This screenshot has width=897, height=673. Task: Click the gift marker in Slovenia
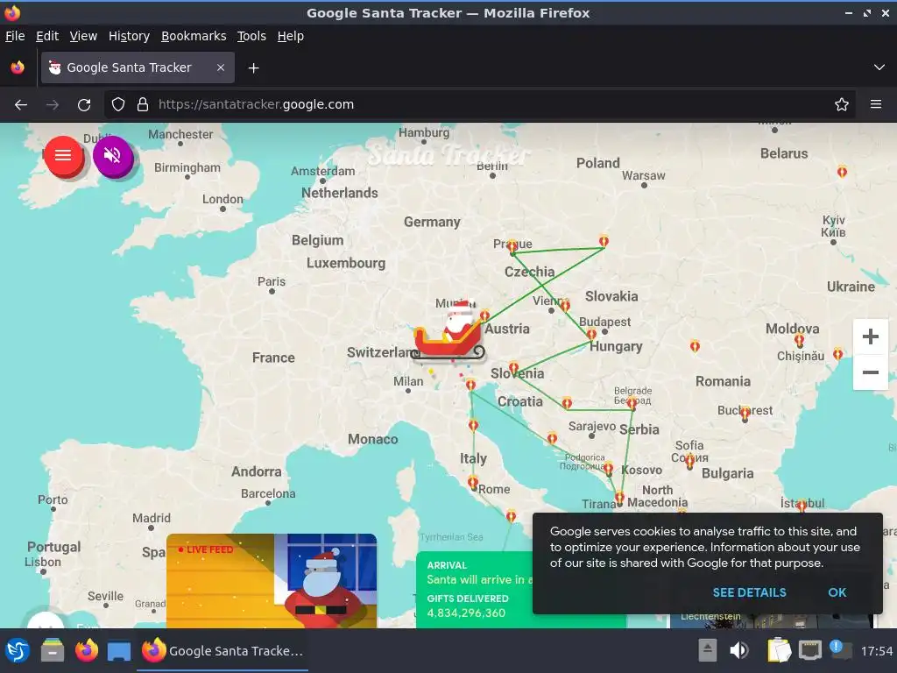click(513, 368)
